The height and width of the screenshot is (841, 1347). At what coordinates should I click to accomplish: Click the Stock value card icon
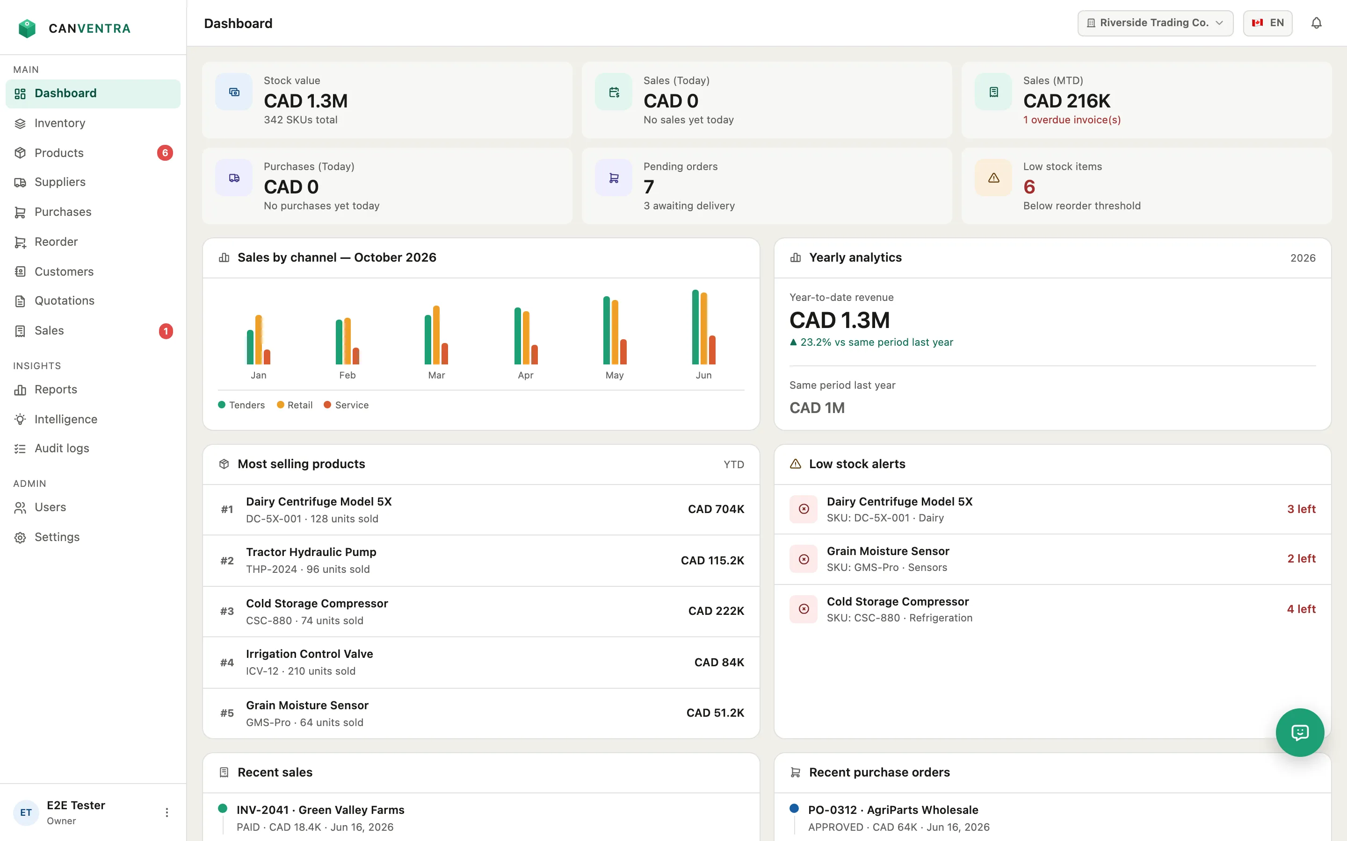click(234, 92)
